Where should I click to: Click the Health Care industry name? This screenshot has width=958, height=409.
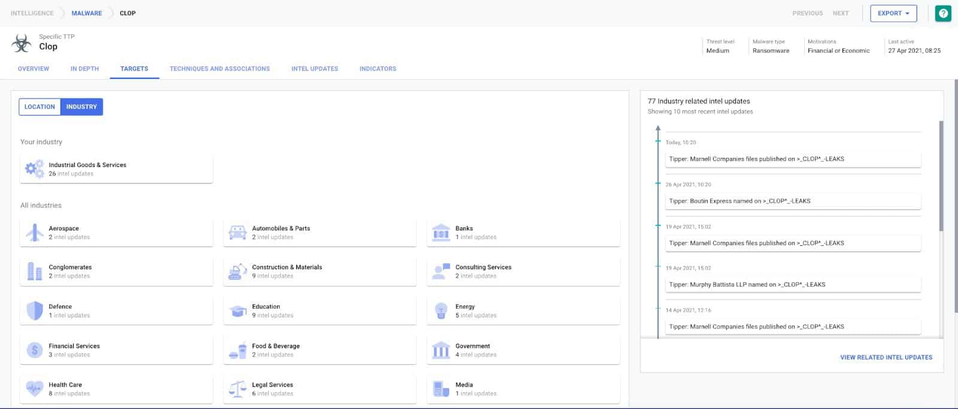[x=65, y=385]
